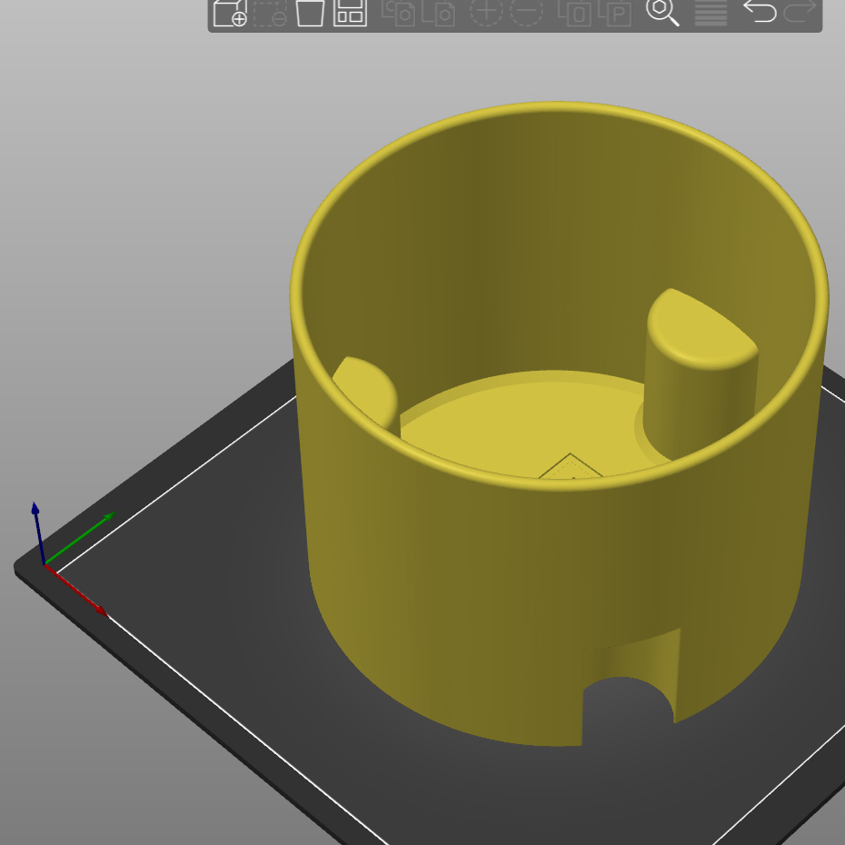Click the Paste icon in toolbar

pos(438,13)
